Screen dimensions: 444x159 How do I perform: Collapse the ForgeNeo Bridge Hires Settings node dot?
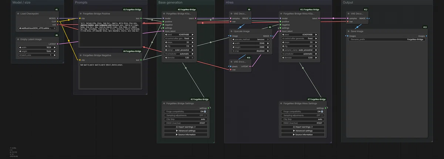coord(281,104)
